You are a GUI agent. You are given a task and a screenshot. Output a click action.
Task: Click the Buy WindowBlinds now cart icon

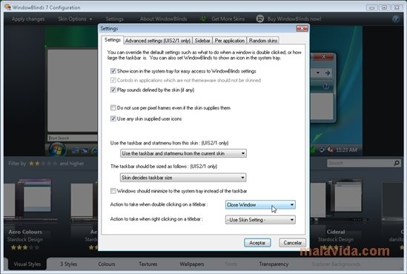point(260,19)
